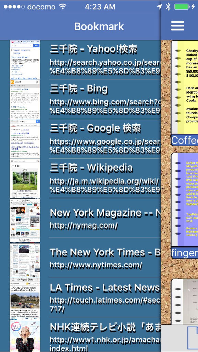Click the ja.m.wikipedia.org/wiki URL text
The image size is (198, 352).
pyautogui.click(x=105, y=185)
